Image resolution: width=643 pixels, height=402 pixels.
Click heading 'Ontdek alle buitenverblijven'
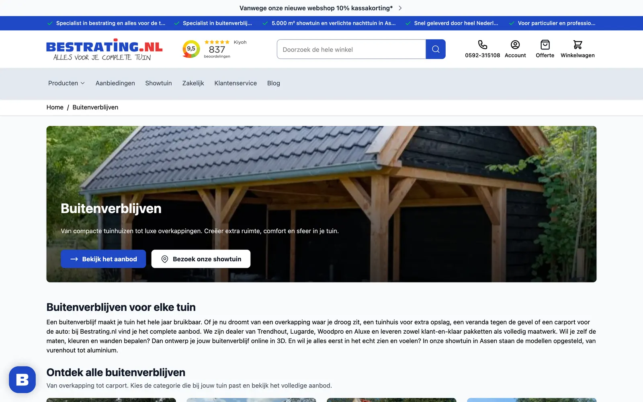116,372
